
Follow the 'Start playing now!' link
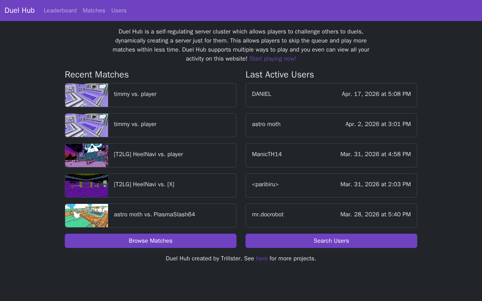273,59
